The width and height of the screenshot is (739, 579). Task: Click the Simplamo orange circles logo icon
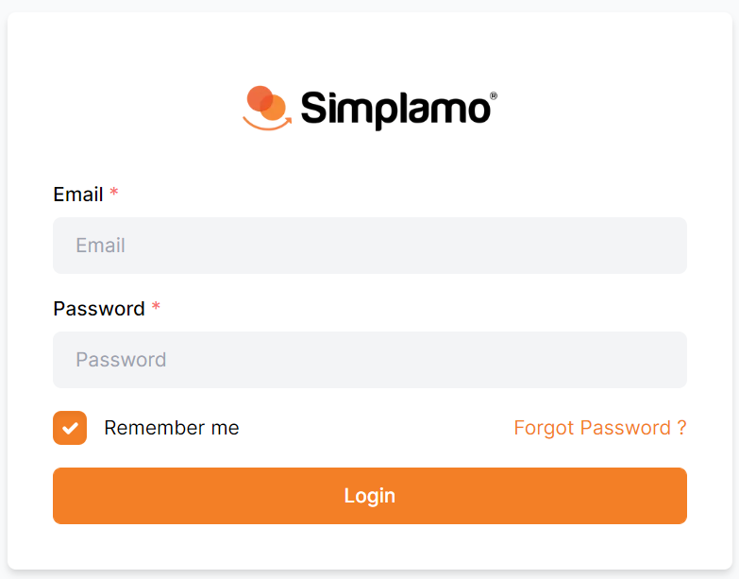tap(265, 103)
